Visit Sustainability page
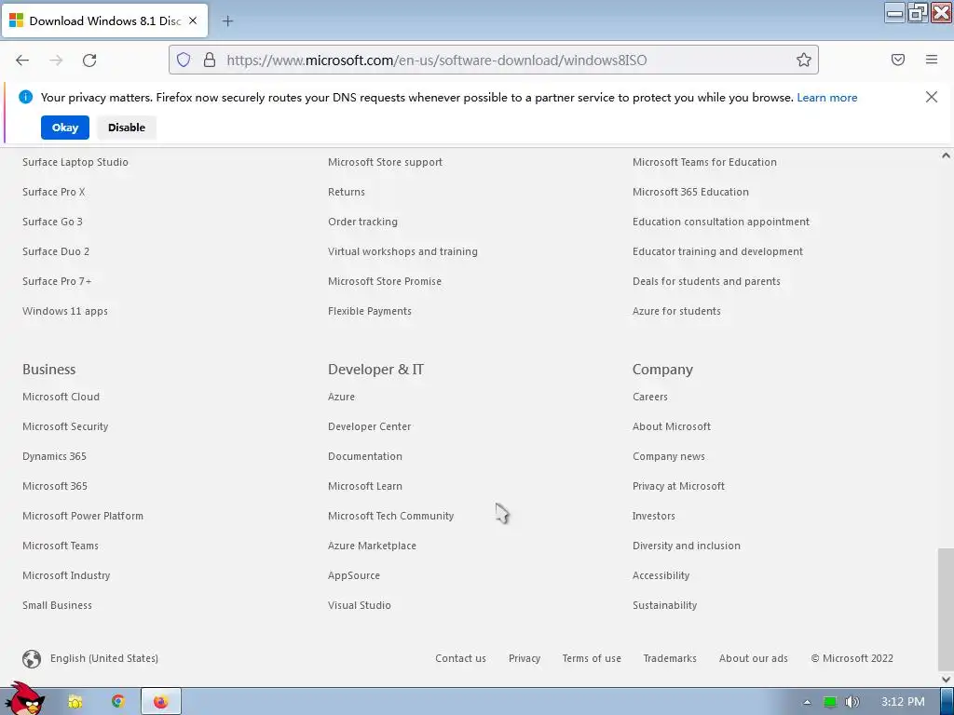The width and height of the screenshot is (954, 715). pos(664,605)
